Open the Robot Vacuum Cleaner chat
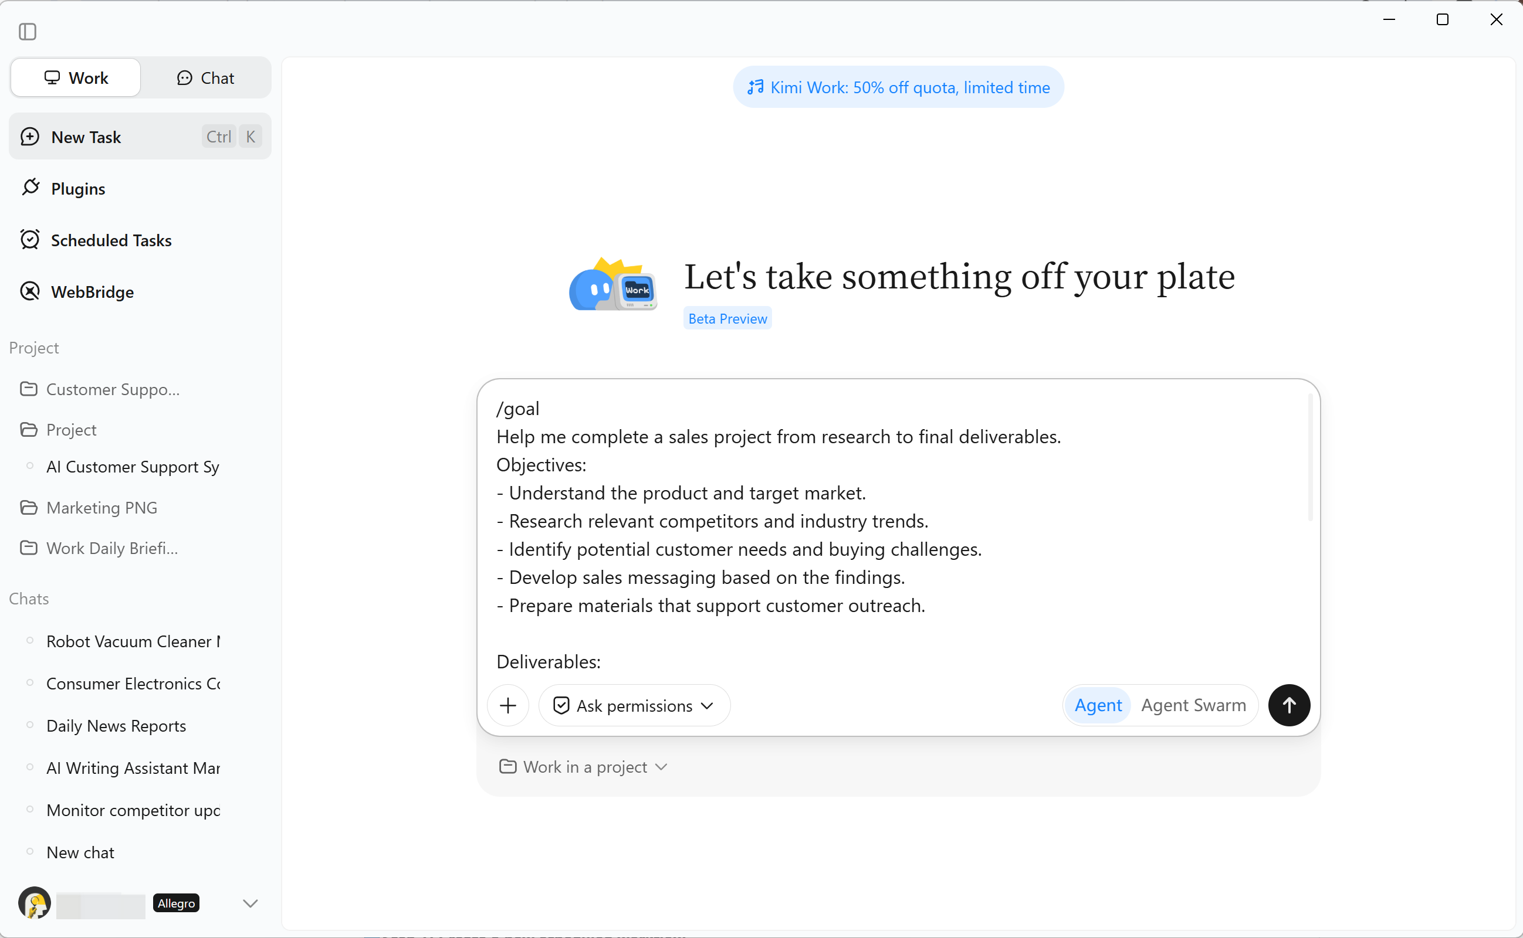 pos(140,641)
